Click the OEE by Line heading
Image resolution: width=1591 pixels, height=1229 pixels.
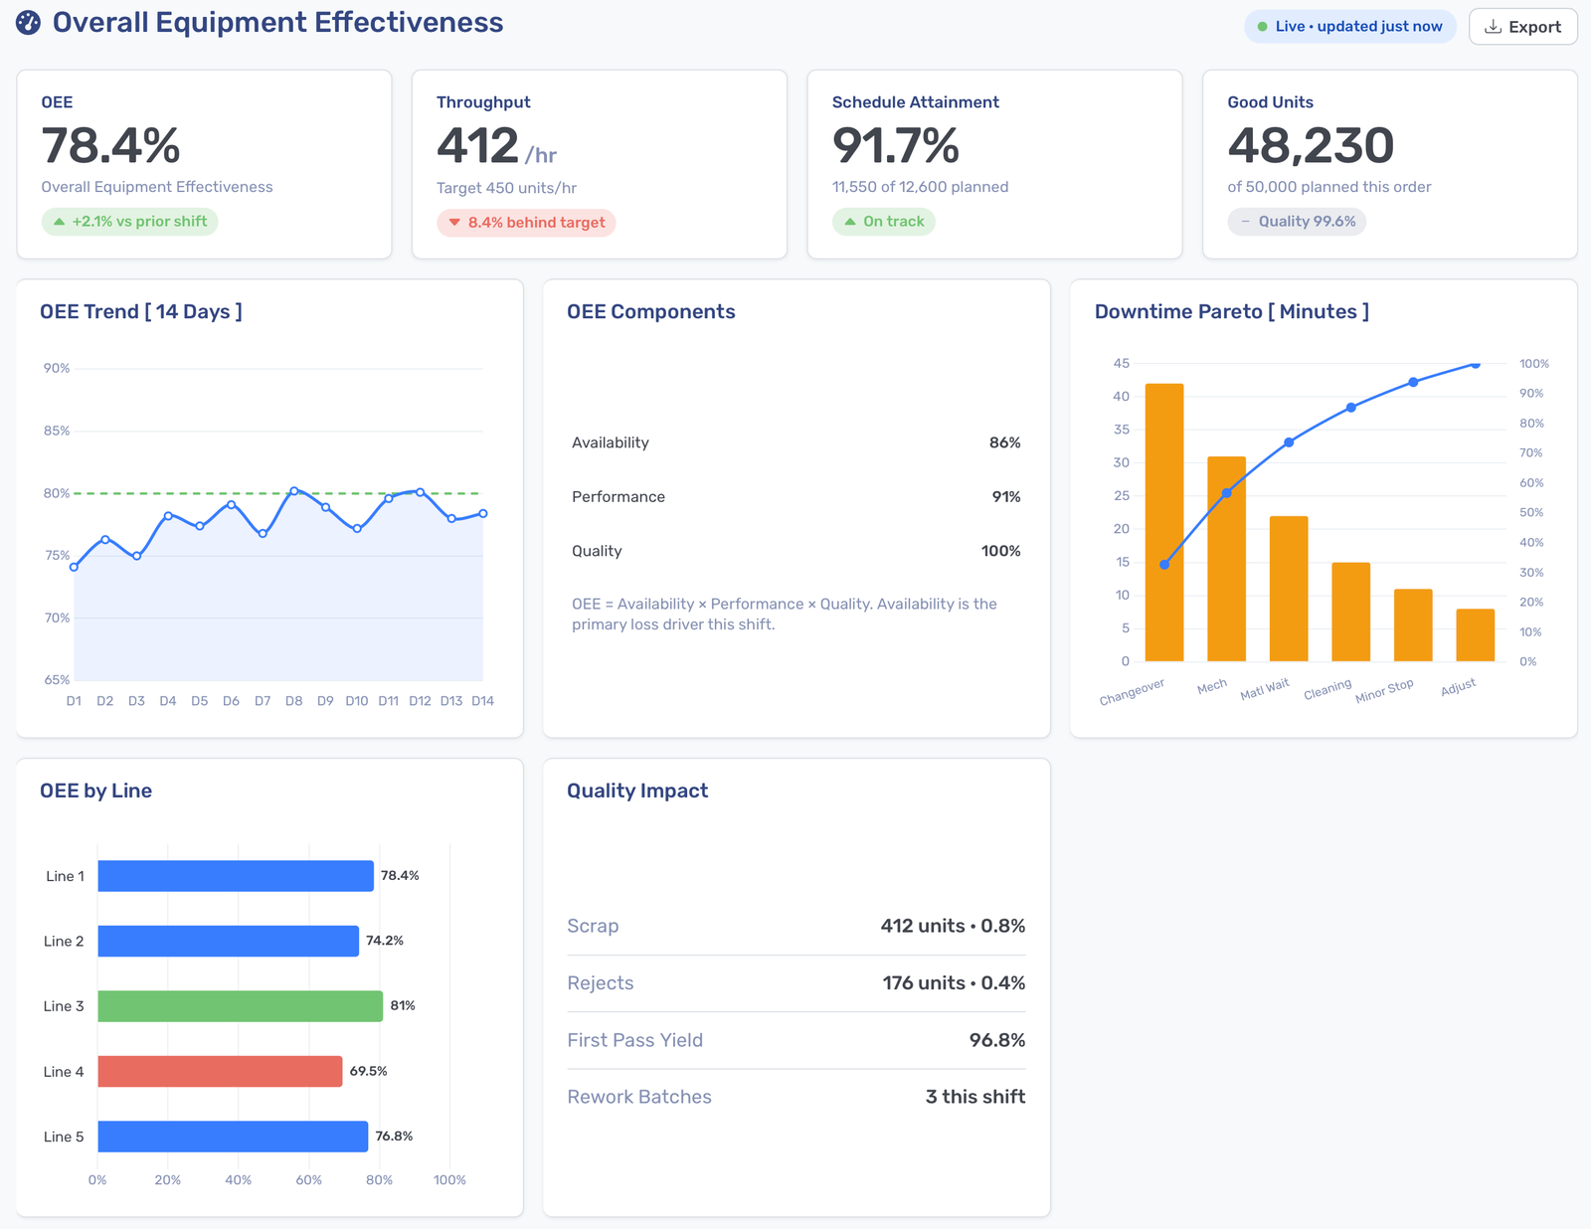point(95,791)
